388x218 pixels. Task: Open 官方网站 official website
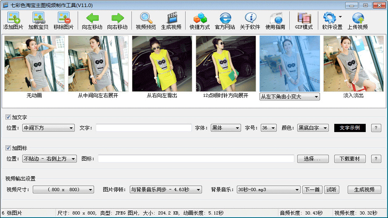click(x=225, y=21)
